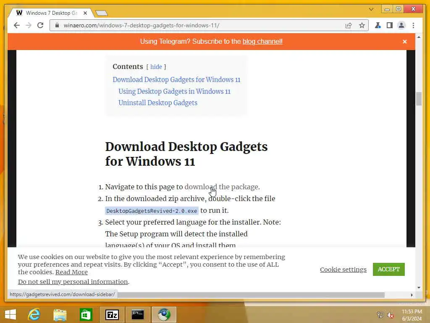Select the Windows 7 Desktop Gadgets tab

(x=51, y=13)
